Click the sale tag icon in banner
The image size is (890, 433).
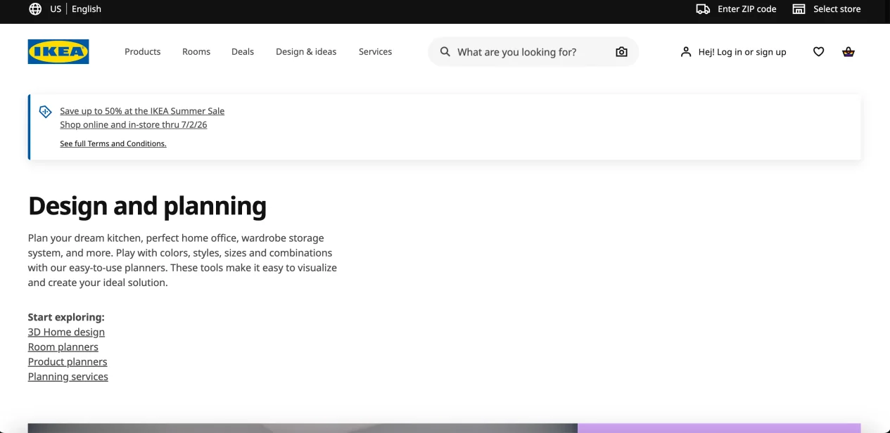click(x=45, y=111)
